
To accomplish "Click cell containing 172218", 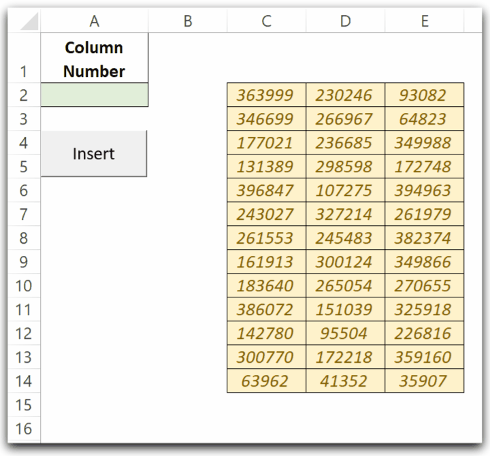I will 345,357.
